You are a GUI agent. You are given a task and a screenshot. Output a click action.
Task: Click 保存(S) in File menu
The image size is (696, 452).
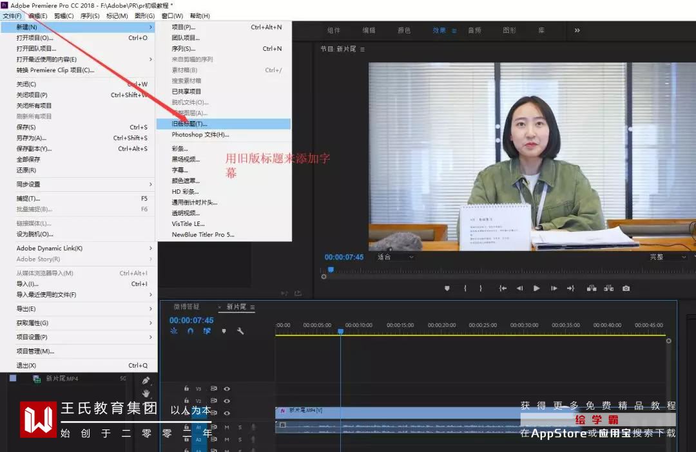pos(79,127)
